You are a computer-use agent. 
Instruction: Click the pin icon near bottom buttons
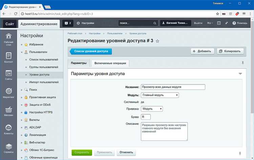pyautogui.click(x=240, y=153)
